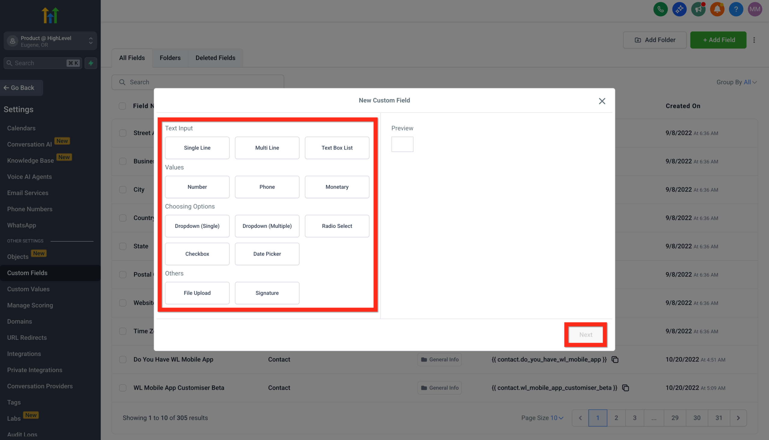This screenshot has height=440, width=769.
Task: Switch to the Deleted Fields tab
Action: click(x=215, y=58)
